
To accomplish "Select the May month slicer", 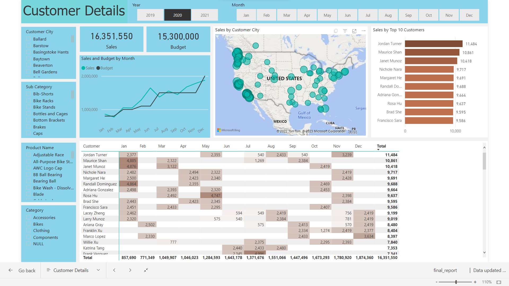I will tap(327, 15).
